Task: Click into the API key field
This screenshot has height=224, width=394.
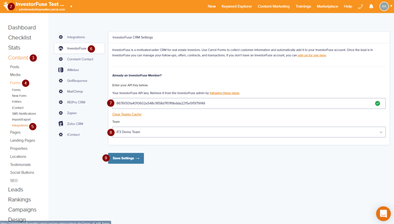Action: click(249, 103)
